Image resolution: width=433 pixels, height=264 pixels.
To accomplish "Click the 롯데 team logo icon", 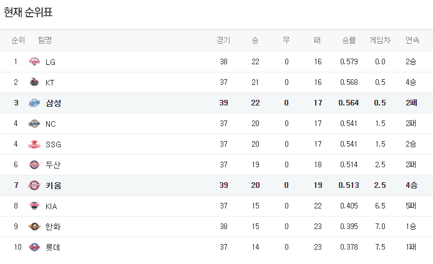I will click(x=34, y=247).
